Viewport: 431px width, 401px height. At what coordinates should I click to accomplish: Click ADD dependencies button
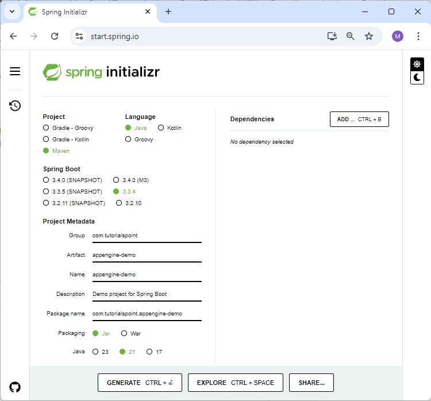[359, 119]
